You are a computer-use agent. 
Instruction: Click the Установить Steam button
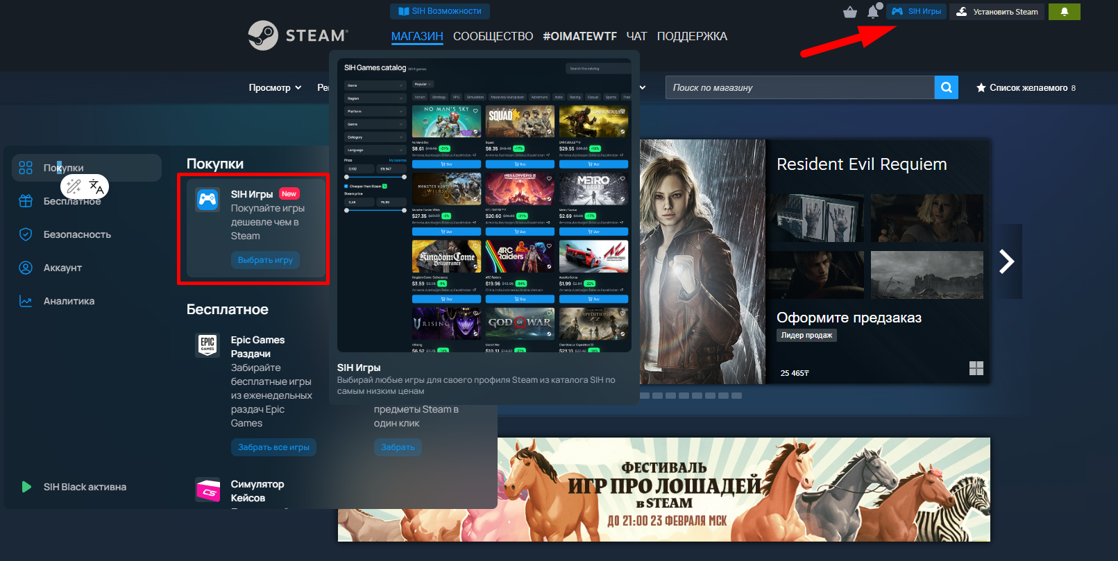997,12
